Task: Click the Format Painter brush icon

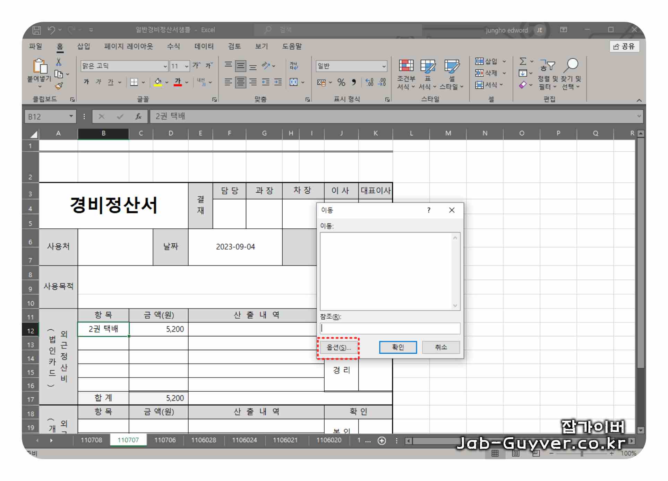Action: (59, 86)
